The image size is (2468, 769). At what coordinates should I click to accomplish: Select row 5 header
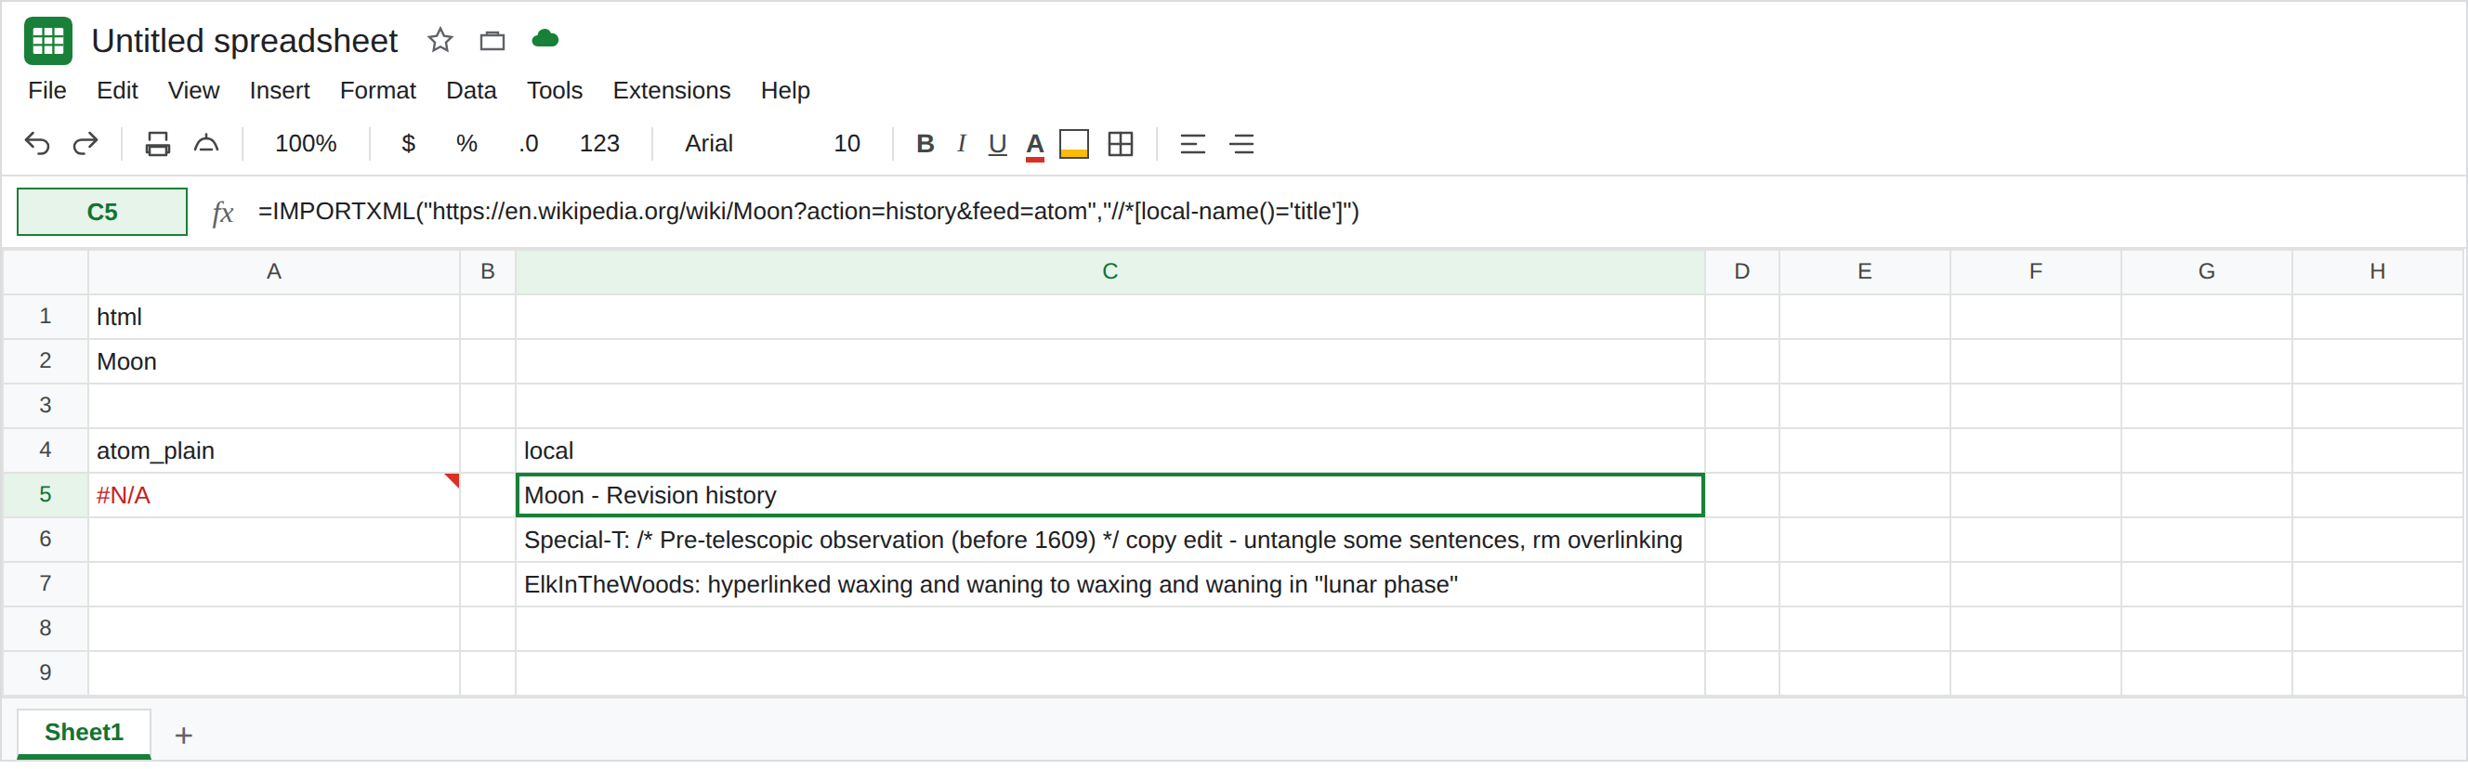pos(45,495)
